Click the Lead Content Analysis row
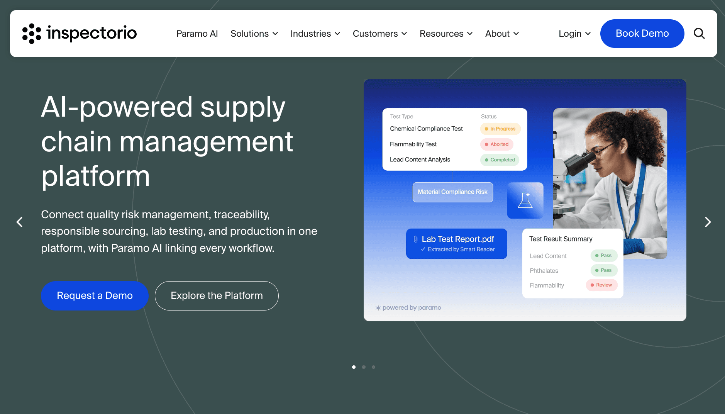This screenshot has height=414, width=725. (x=455, y=159)
